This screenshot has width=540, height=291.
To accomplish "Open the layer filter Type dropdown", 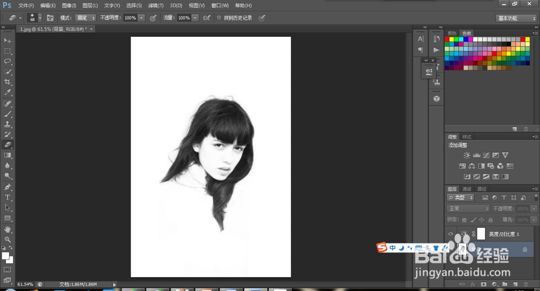I will [x=461, y=198].
